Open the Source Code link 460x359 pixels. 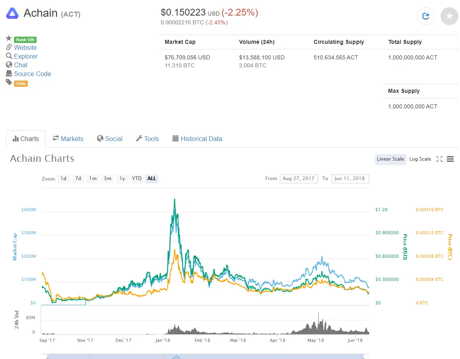[33, 74]
